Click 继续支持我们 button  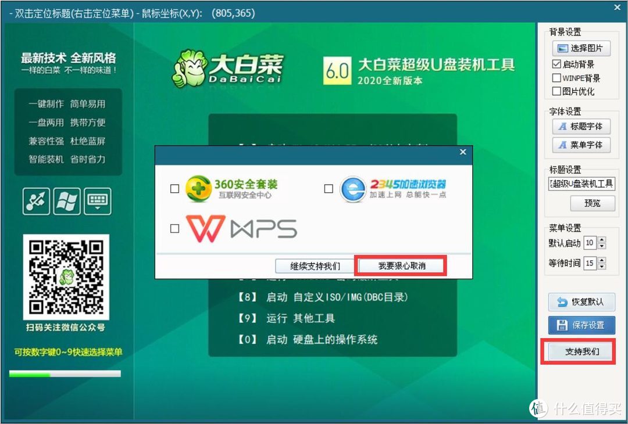click(x=315, y=266)
